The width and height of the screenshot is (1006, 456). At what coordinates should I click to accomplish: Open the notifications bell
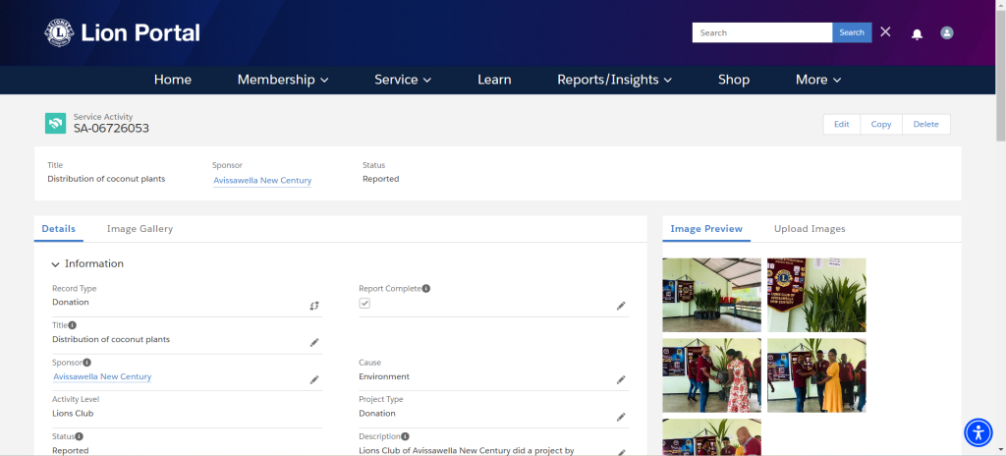click(x=917, y=34)
